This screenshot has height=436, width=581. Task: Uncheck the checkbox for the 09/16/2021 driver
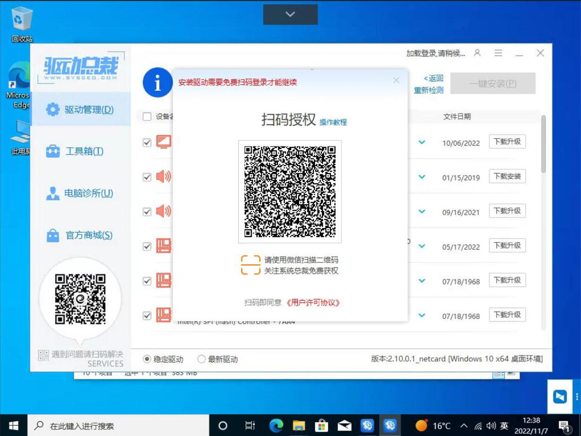[x=147, y=212]
